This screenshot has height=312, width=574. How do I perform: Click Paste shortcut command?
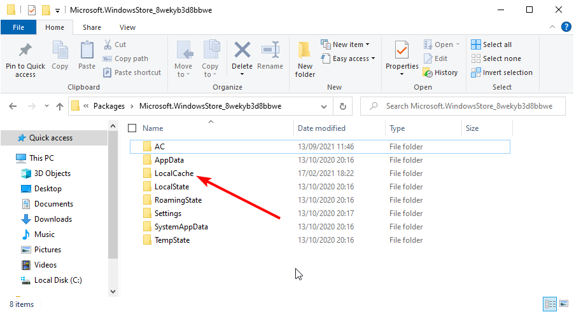pyautogui.click(x=132, y=72)
